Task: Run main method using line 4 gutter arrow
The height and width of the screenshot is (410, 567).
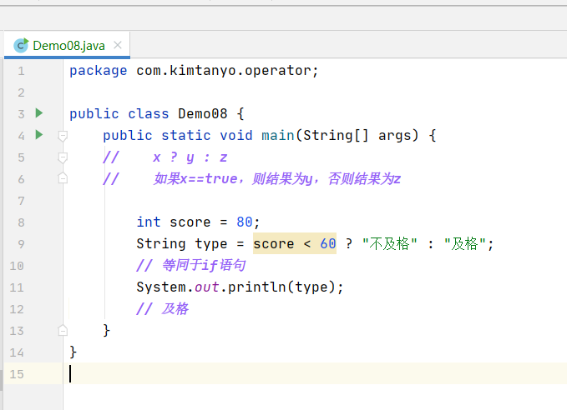Action: pos(39,135)
